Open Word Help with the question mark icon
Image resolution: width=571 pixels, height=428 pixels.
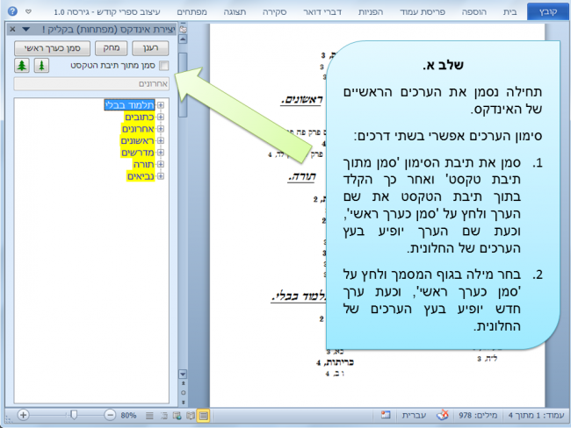click(x=12, y=11)
